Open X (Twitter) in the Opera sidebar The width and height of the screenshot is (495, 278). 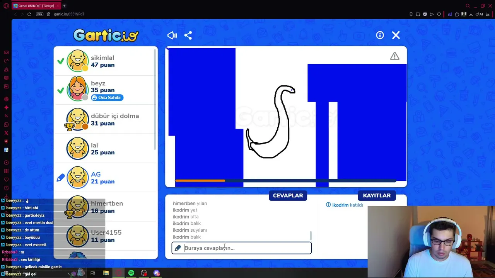[6, 133]
